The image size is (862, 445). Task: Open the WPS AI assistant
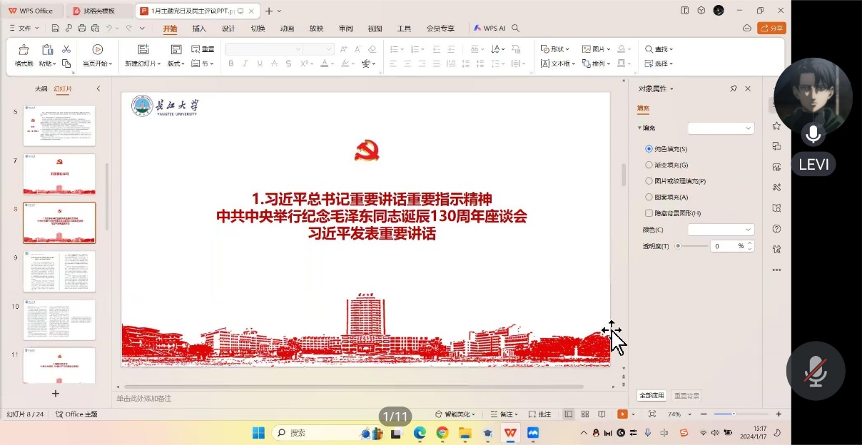coord(490,29)
